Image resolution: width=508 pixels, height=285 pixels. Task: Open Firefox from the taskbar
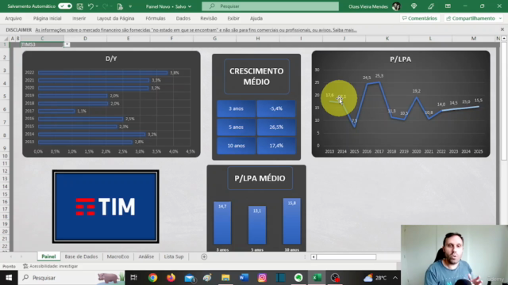(171, 278)
